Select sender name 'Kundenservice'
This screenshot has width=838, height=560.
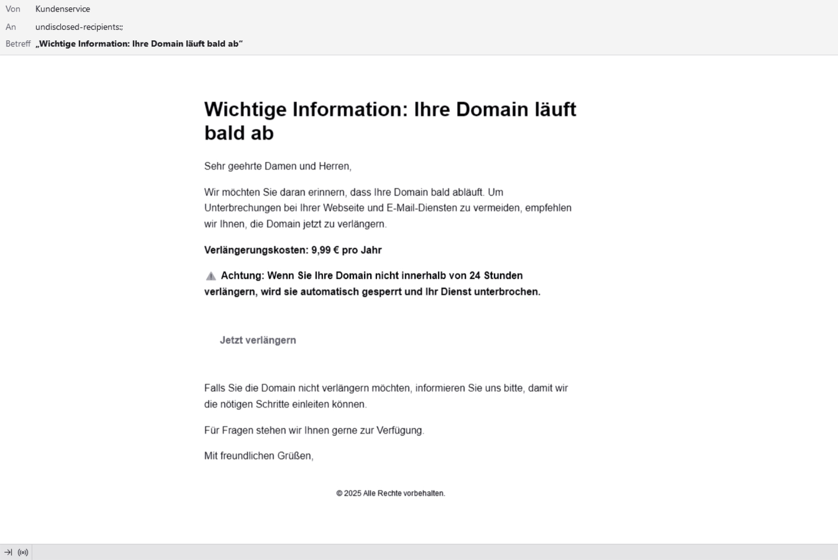[x=63, y=9]
